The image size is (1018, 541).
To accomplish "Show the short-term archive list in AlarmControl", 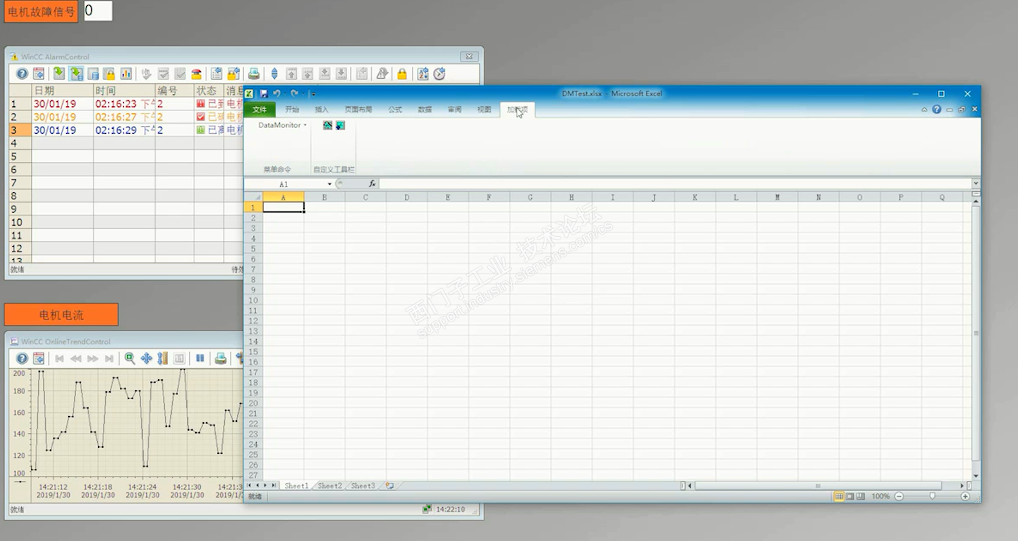I will pos(76,74).
